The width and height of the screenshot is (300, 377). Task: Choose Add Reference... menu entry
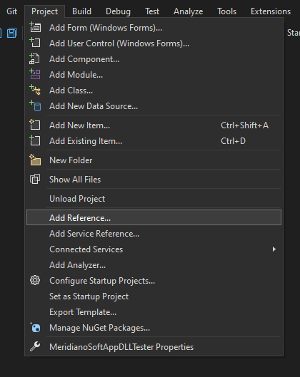pos(154,217)
